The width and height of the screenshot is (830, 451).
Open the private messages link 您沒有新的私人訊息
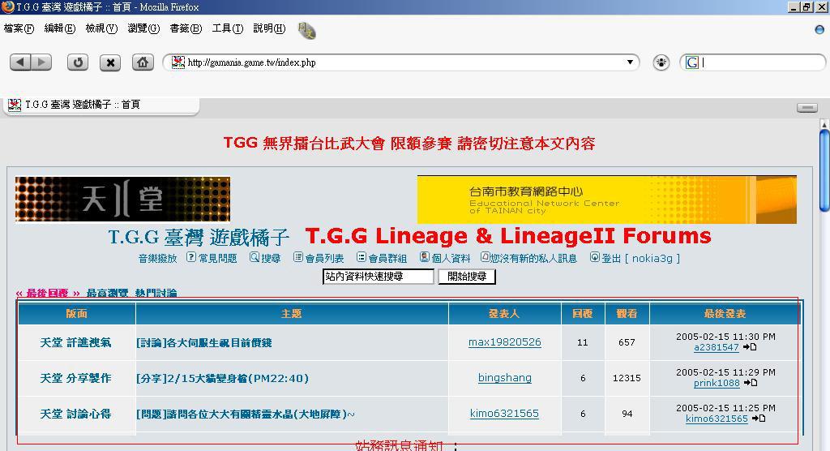[x=528, y=258]
